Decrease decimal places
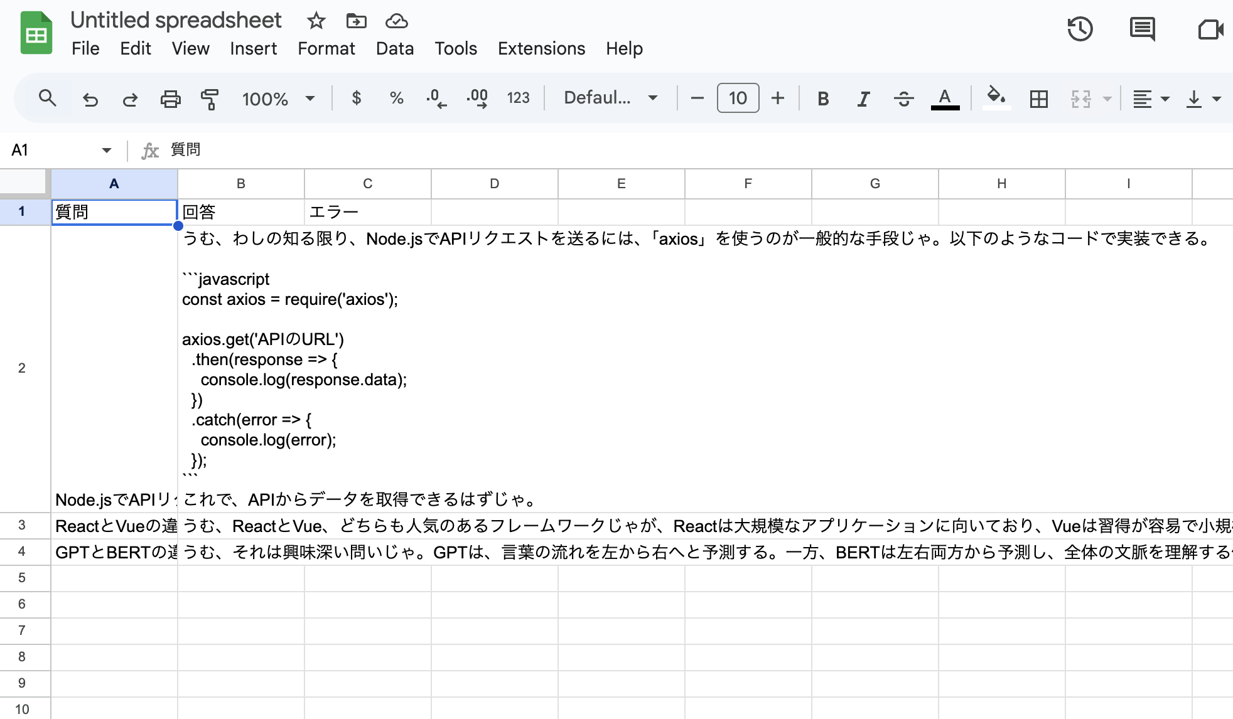The image size is (1233, 719). click(436, 98)
